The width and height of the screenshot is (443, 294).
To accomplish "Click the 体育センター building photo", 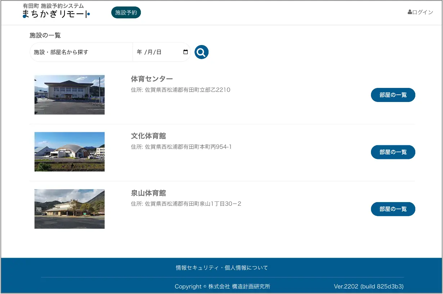I will 70,95.
